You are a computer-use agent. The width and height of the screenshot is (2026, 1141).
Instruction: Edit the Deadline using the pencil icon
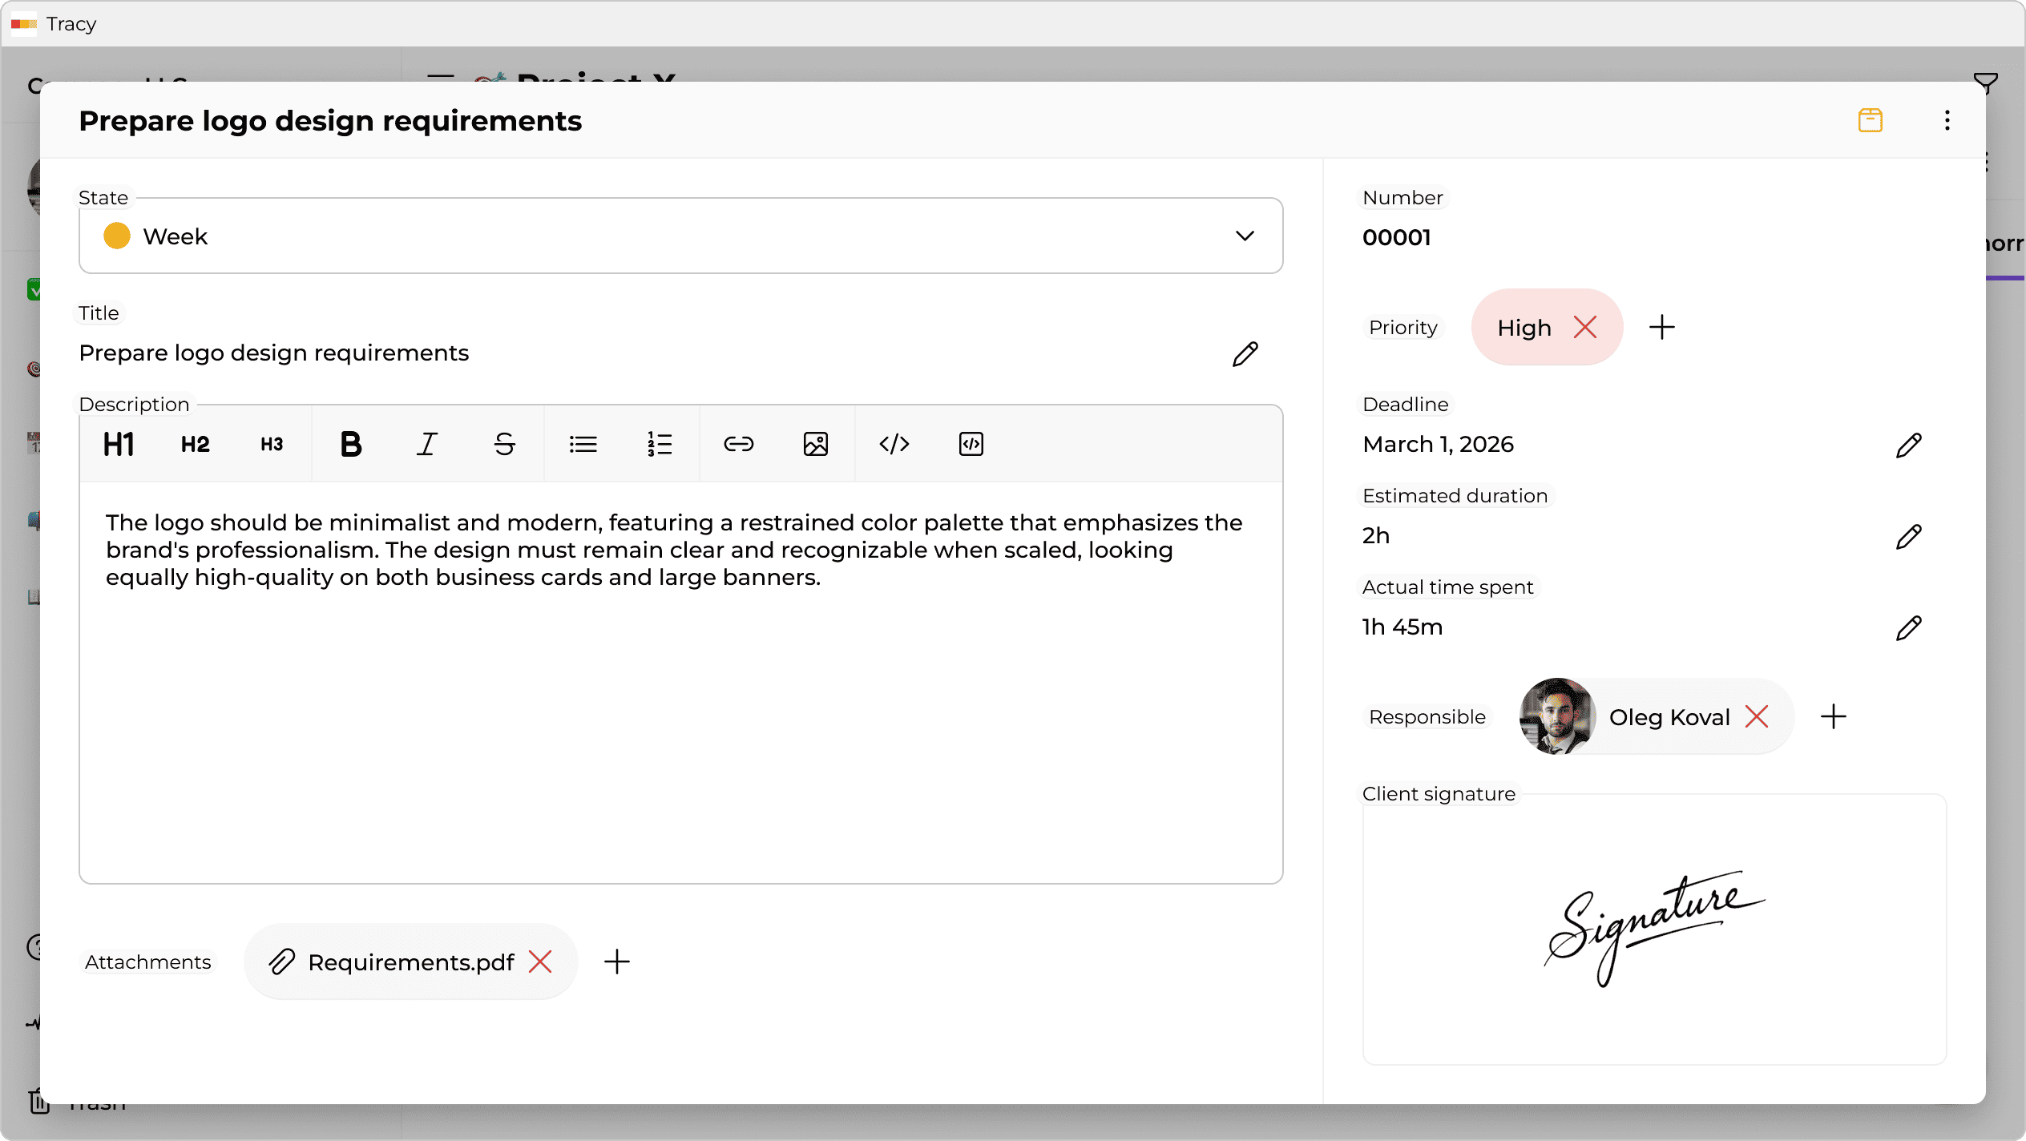1910,444
